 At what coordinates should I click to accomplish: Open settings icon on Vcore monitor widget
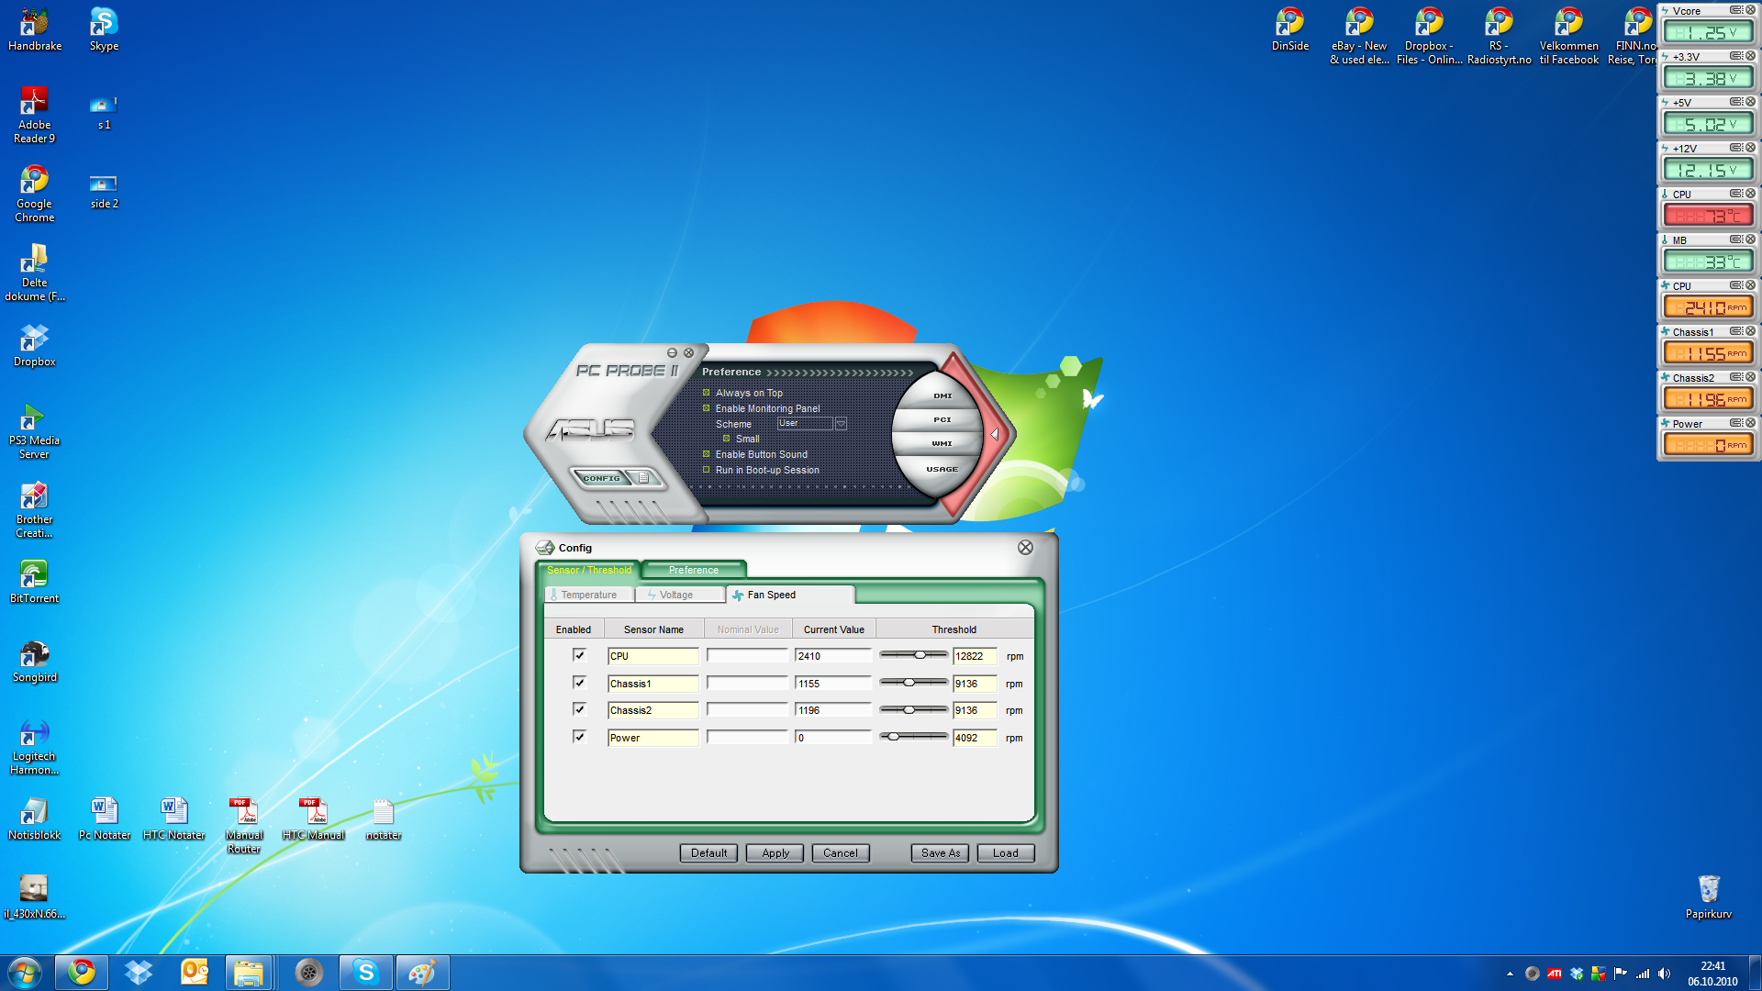coord(1736,10)
